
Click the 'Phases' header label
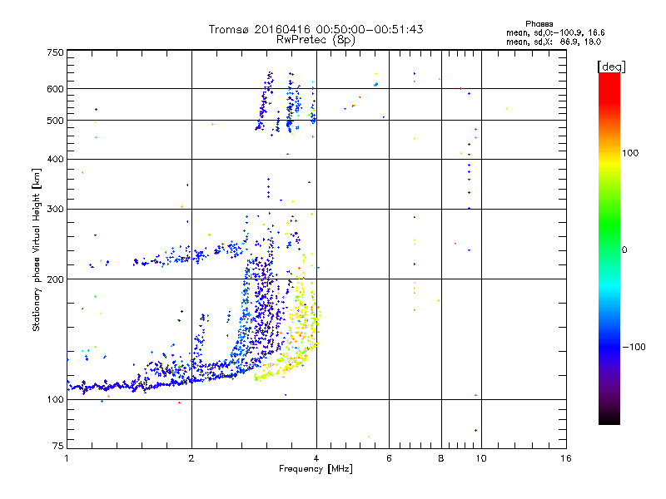(539, 24)
